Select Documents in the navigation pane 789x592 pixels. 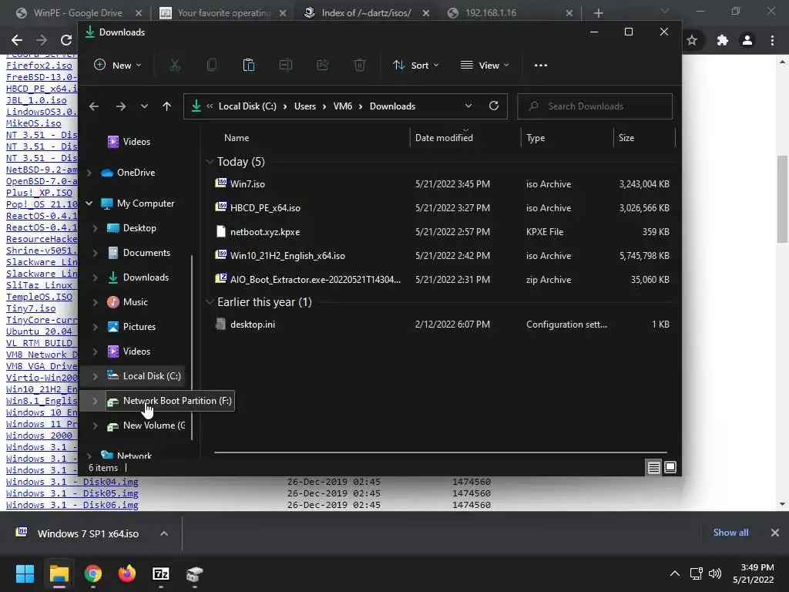coord(146,253)
